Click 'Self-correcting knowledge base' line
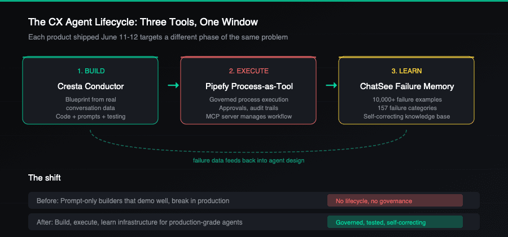508x237 pixels. 406,117
